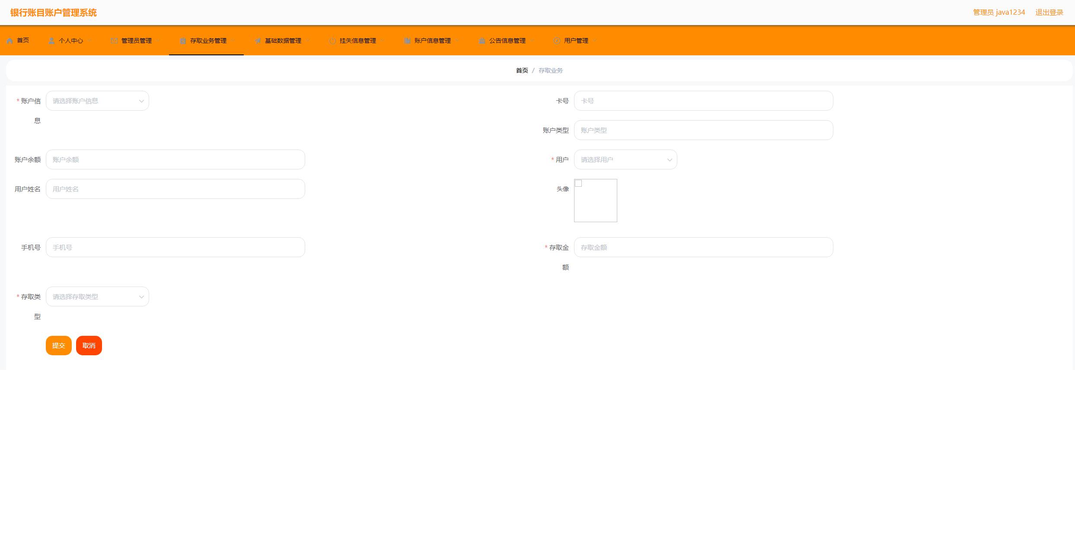This screenshot has width=1075, height=545.
Task: Click the 退出登录 link
Action: pyautogui.click(x=1049, y=13)
